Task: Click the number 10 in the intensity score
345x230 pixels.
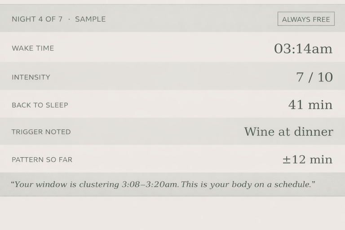Action: 325,77
